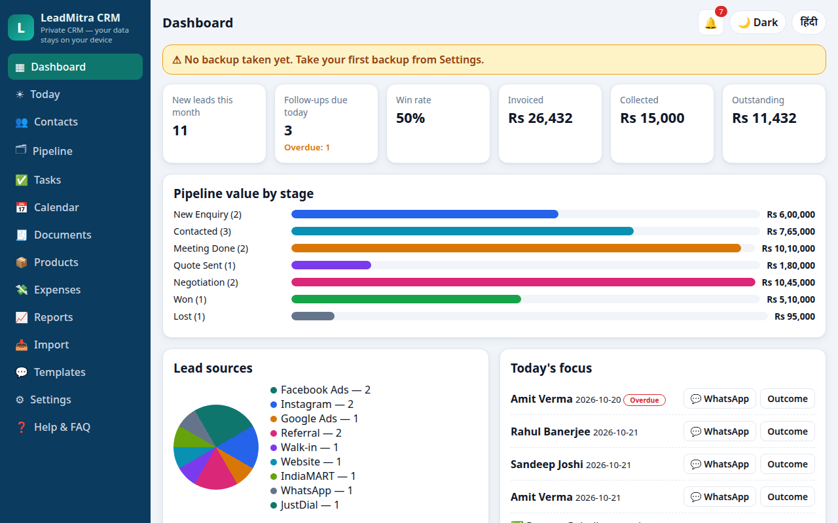Click 'Rs 15,000' collected amount
This screenshot has height=523, width=838.
652,118
